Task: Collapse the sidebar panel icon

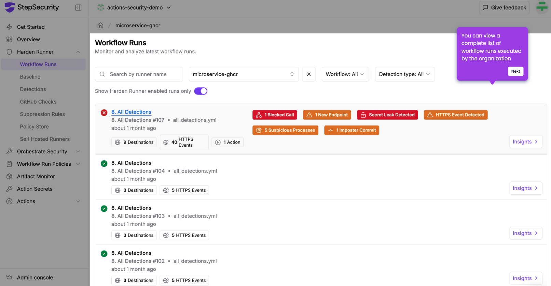Action: tap(78, 7)
